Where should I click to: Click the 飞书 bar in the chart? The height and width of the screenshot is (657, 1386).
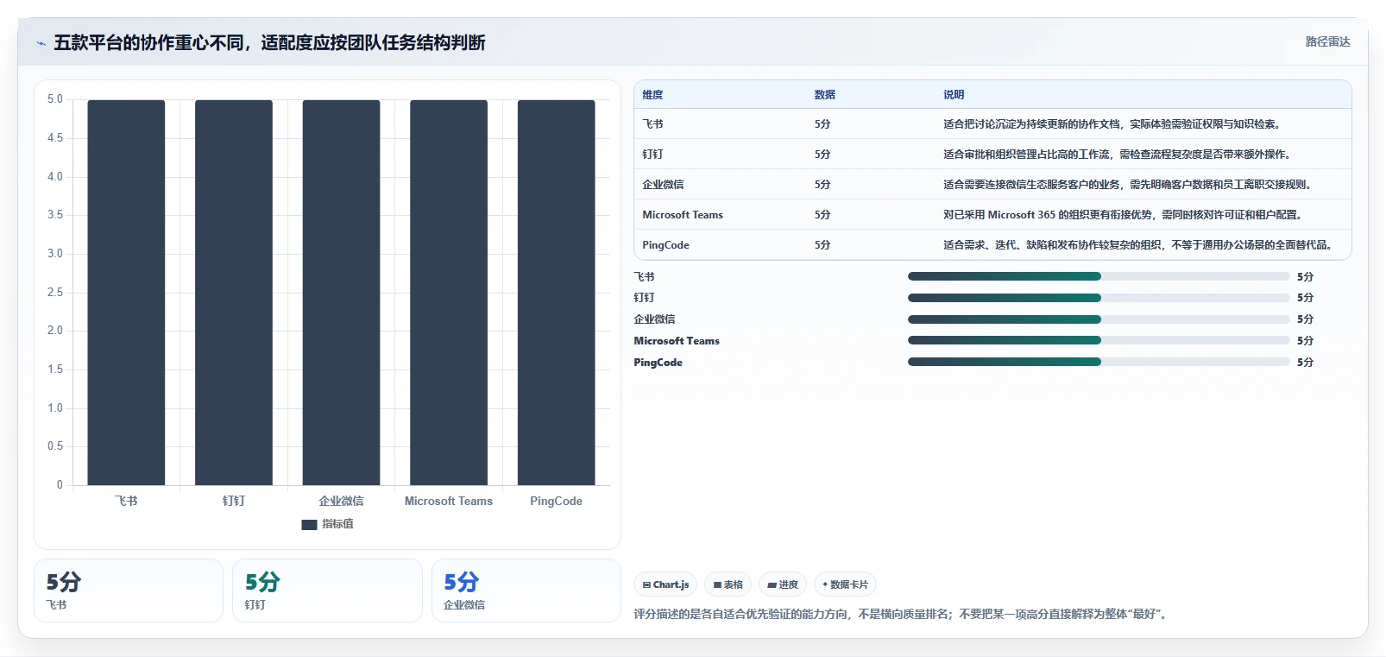pos(126,293)
